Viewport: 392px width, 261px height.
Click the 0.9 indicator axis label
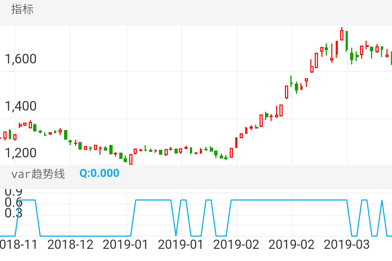point(14,192)
